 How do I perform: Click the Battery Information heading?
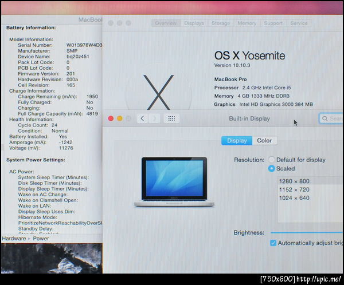31,27
